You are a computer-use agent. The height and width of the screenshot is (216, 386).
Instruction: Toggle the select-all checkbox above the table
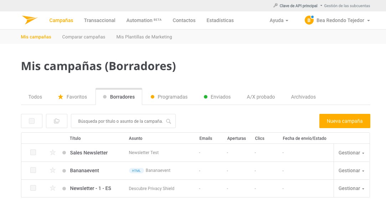(x=32, y=121)
